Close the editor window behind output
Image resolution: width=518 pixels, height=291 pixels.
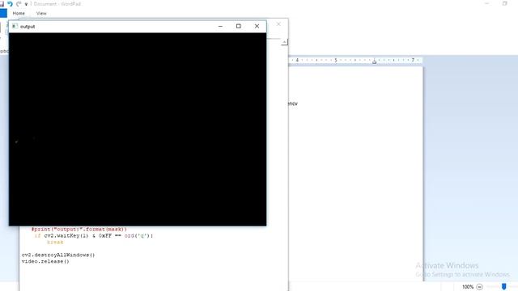point(278,24)
